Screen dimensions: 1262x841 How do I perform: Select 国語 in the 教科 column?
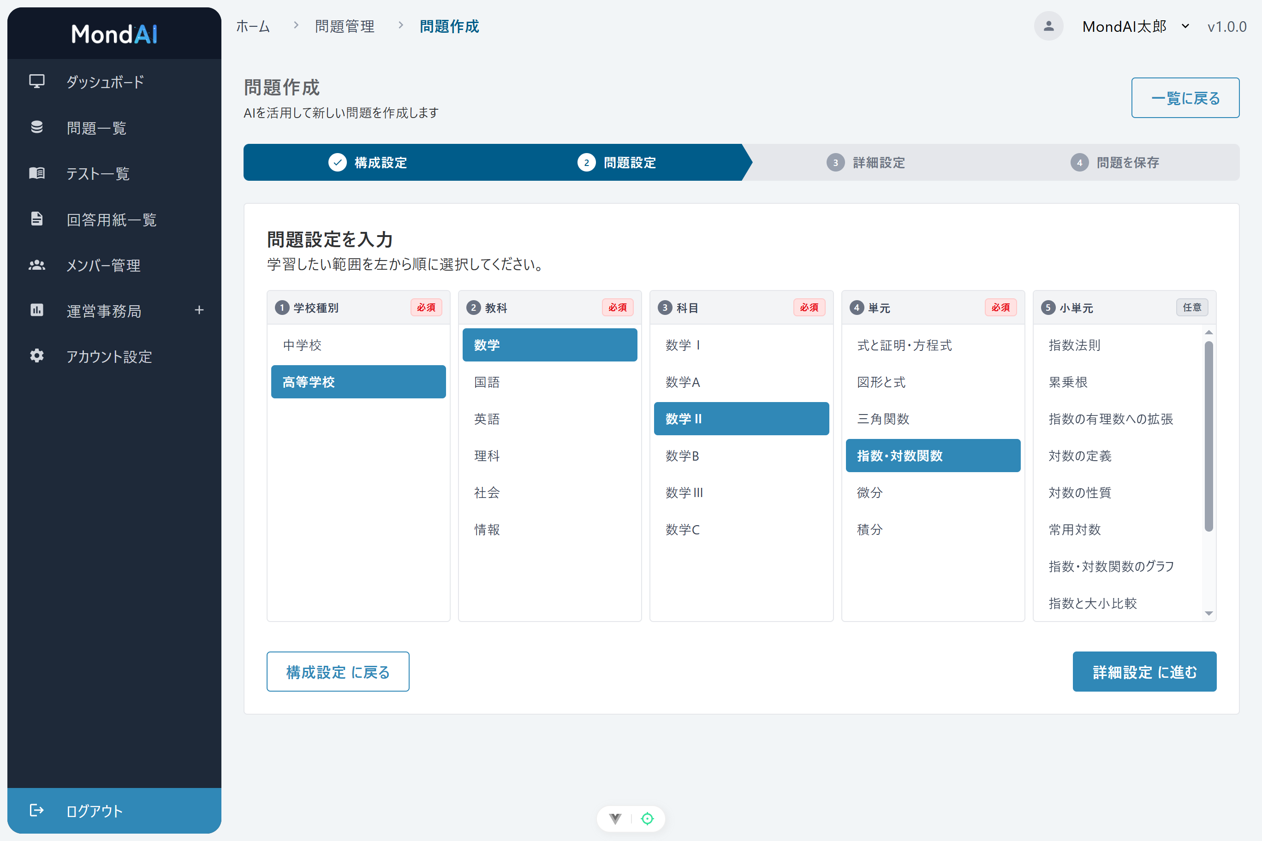coord(549,382)
